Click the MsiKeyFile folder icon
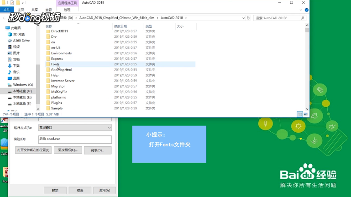 point(48,92)
